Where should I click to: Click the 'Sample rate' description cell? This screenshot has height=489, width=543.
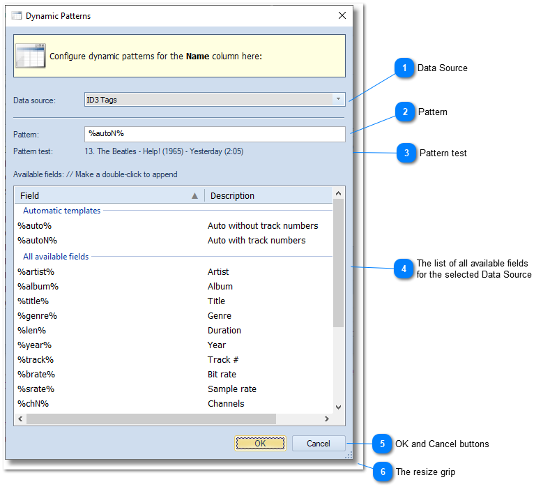[x=232, y=389]
